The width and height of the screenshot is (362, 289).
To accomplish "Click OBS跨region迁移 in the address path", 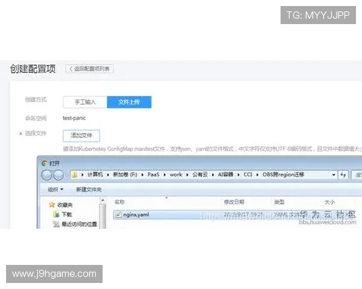I will click(284, 175).
